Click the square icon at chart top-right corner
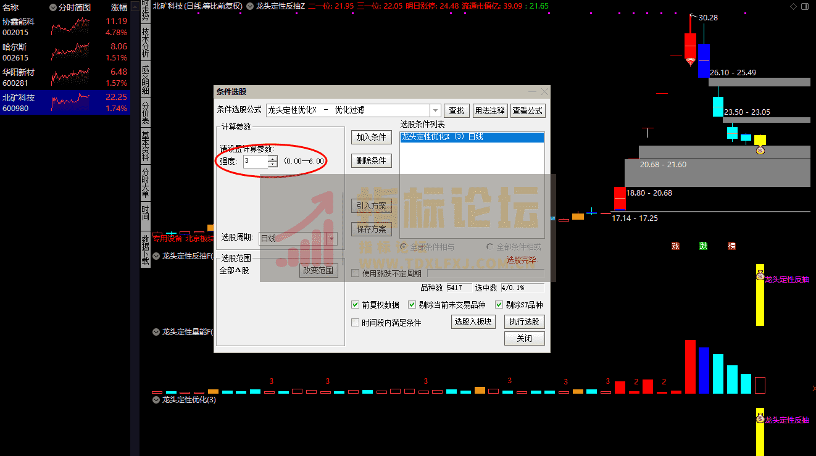 pos(804,6)
